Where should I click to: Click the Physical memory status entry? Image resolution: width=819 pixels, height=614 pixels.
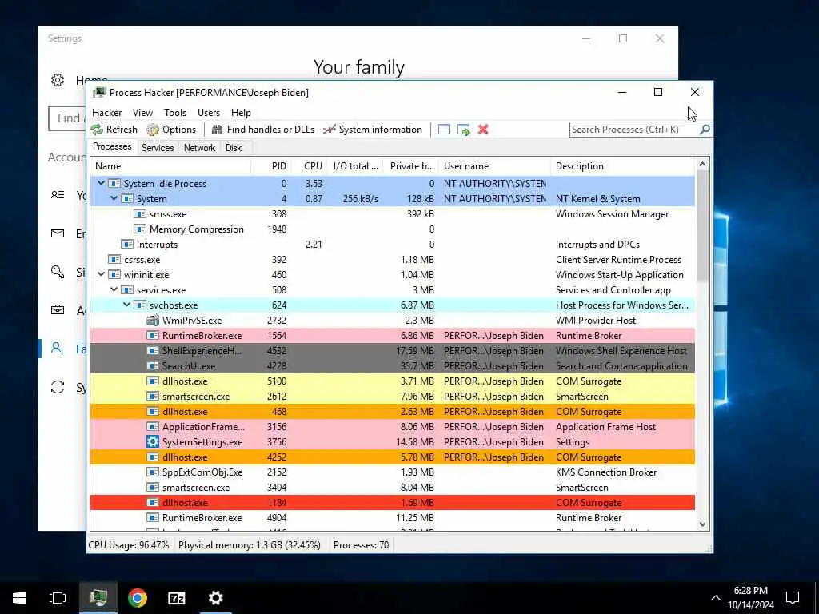click(x=250, y=545)
